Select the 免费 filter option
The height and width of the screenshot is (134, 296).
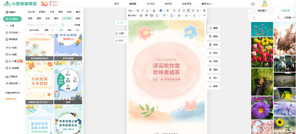click(69, 30)
